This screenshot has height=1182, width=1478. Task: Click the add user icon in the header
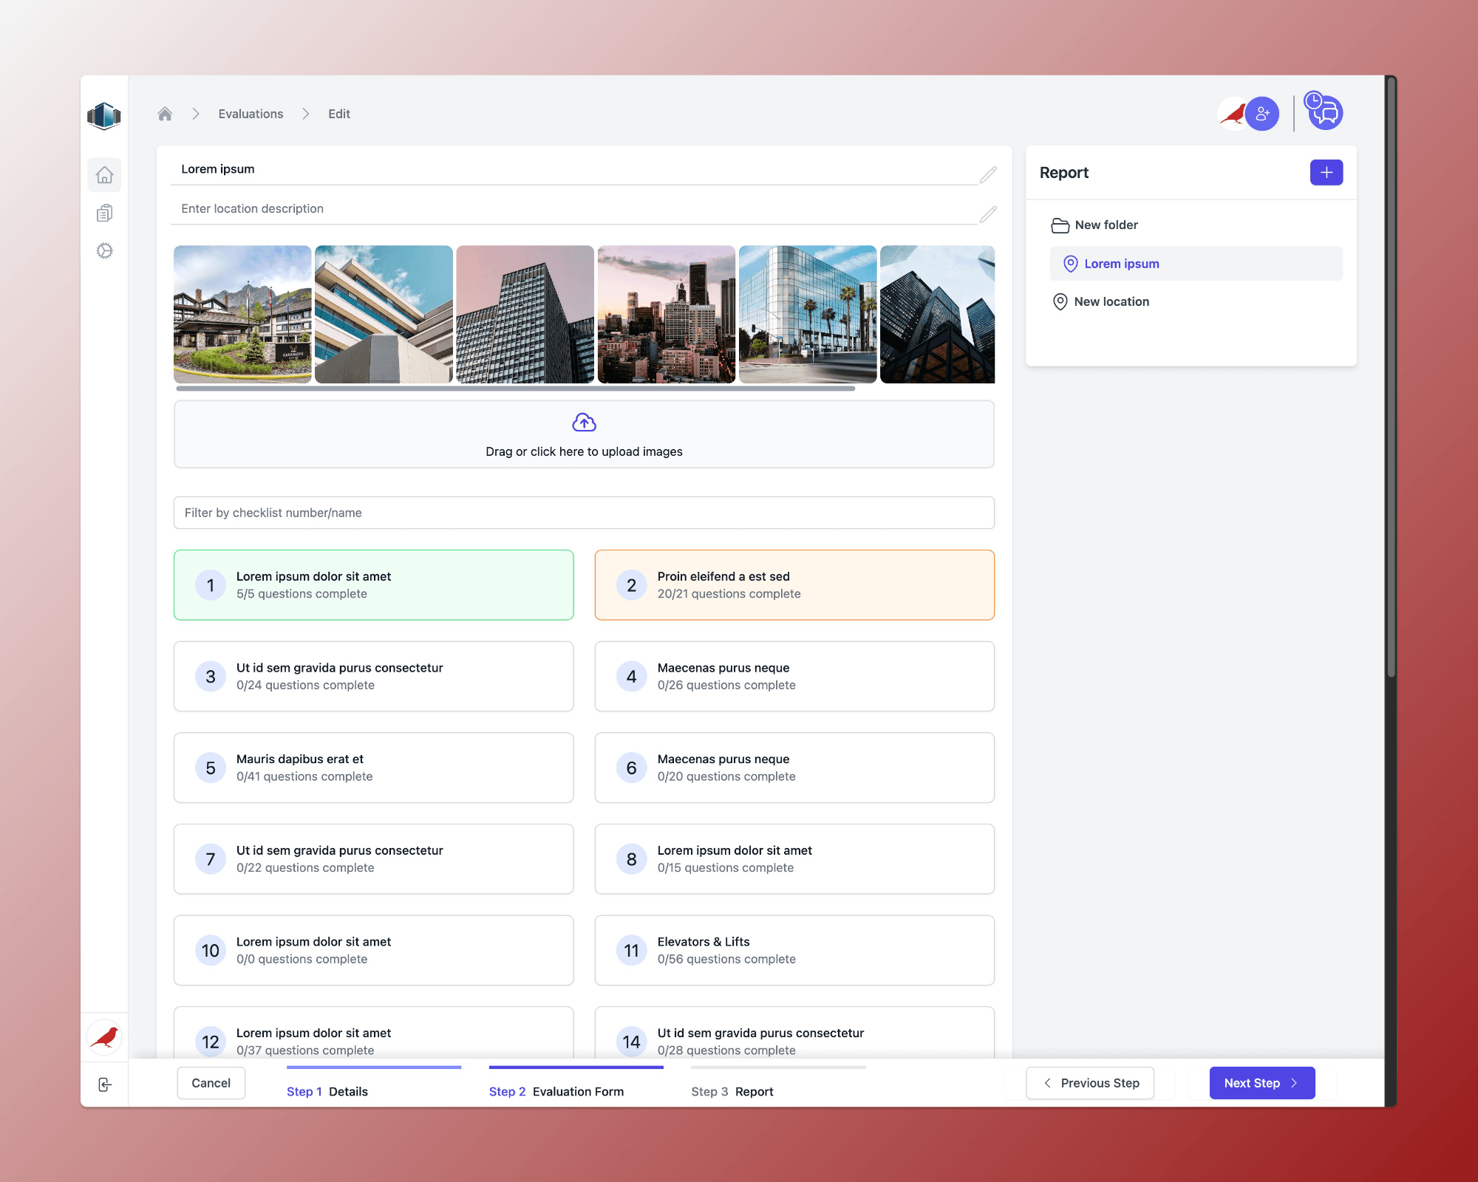click(1262, 114)
